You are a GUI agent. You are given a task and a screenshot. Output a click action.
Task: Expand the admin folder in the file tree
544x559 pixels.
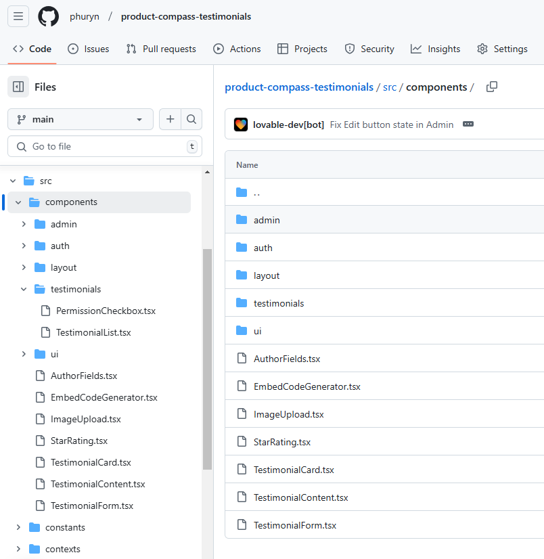tap(24, 223)
